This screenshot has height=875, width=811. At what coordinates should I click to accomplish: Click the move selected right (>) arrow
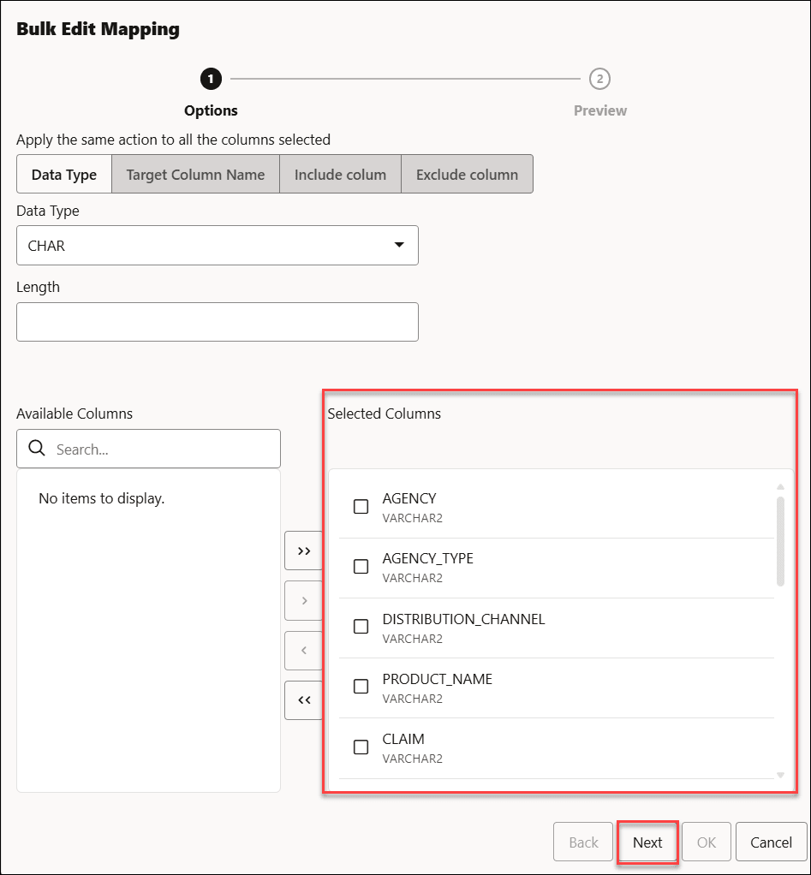[303, 601]
